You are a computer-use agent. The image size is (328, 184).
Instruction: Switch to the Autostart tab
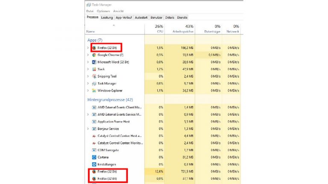141,17
